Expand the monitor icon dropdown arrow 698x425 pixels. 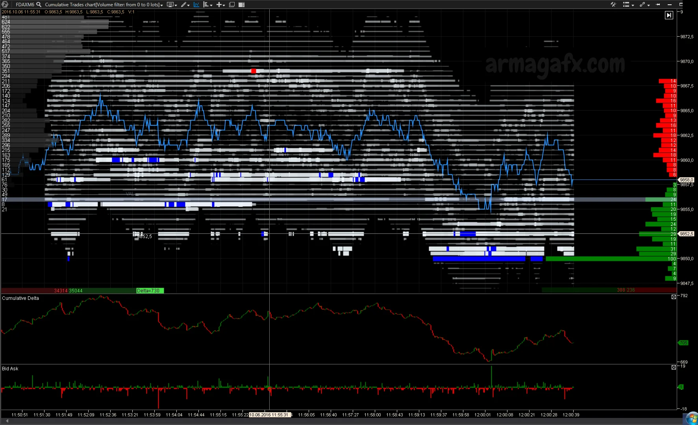[176, 5]
